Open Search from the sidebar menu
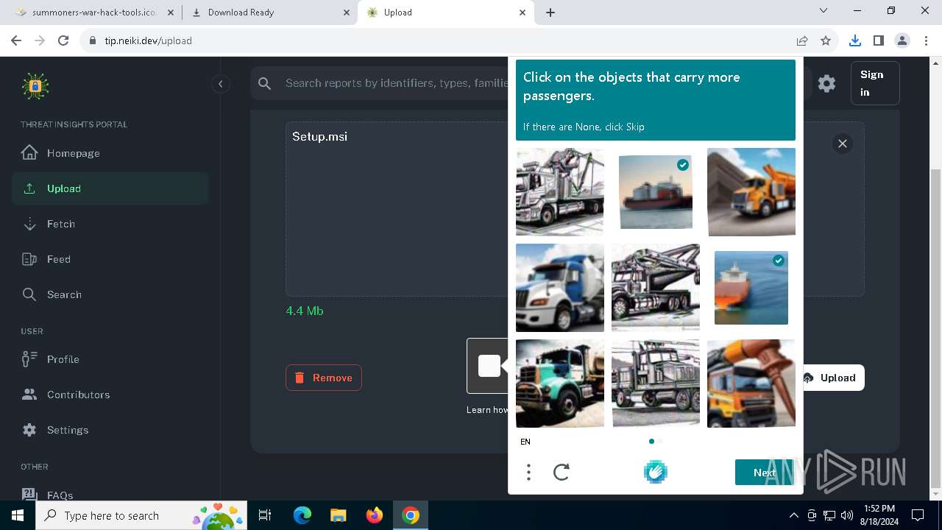Image resolution: width=942 pixels, height=530 pixels. point(110,294)
